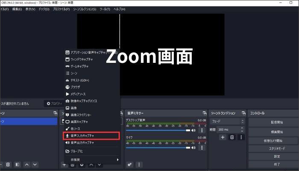Viewport: 299px width, 171px height.
Task: Open the シーンコレクション(S) menu
Action: (85, 9)
